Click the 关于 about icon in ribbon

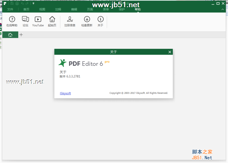pos(101,21)
